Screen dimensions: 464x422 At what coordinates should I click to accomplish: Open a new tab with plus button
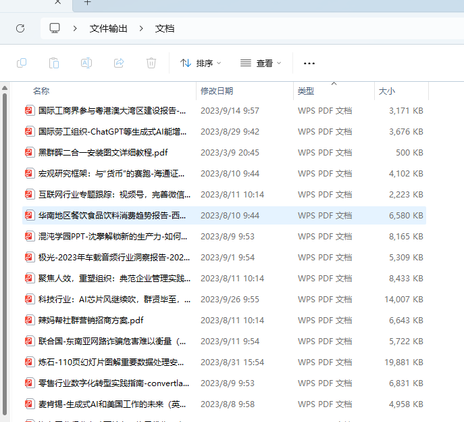click(x=87, y=3)
